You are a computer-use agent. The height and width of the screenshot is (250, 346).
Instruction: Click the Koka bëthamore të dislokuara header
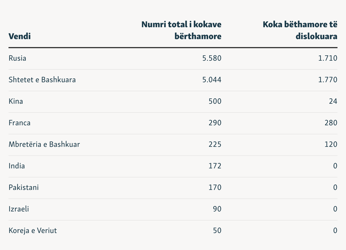(x=300, y=30)
